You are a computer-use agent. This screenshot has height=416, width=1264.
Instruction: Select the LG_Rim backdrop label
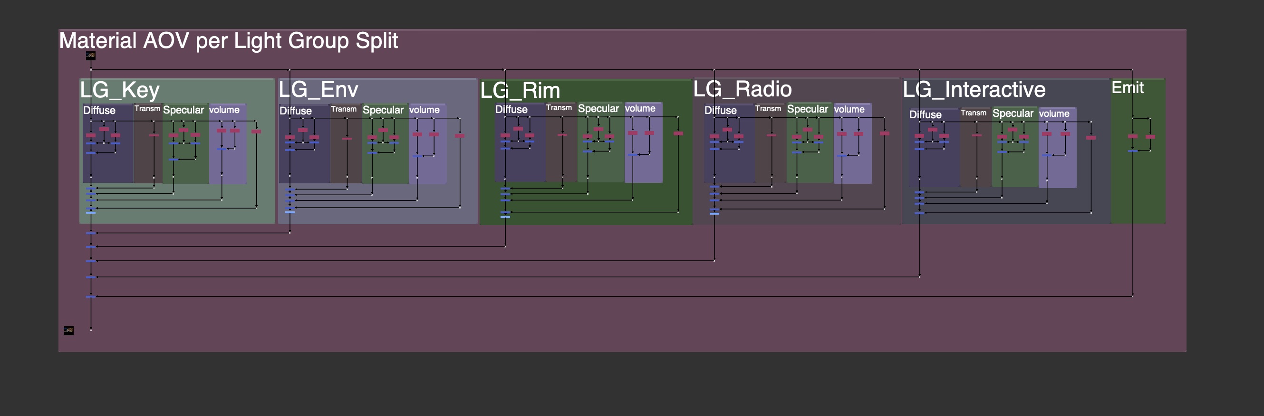tap(520, 91)
